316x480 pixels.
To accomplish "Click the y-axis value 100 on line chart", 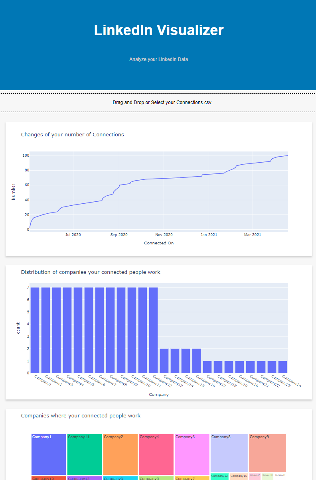I will (26, 155).
